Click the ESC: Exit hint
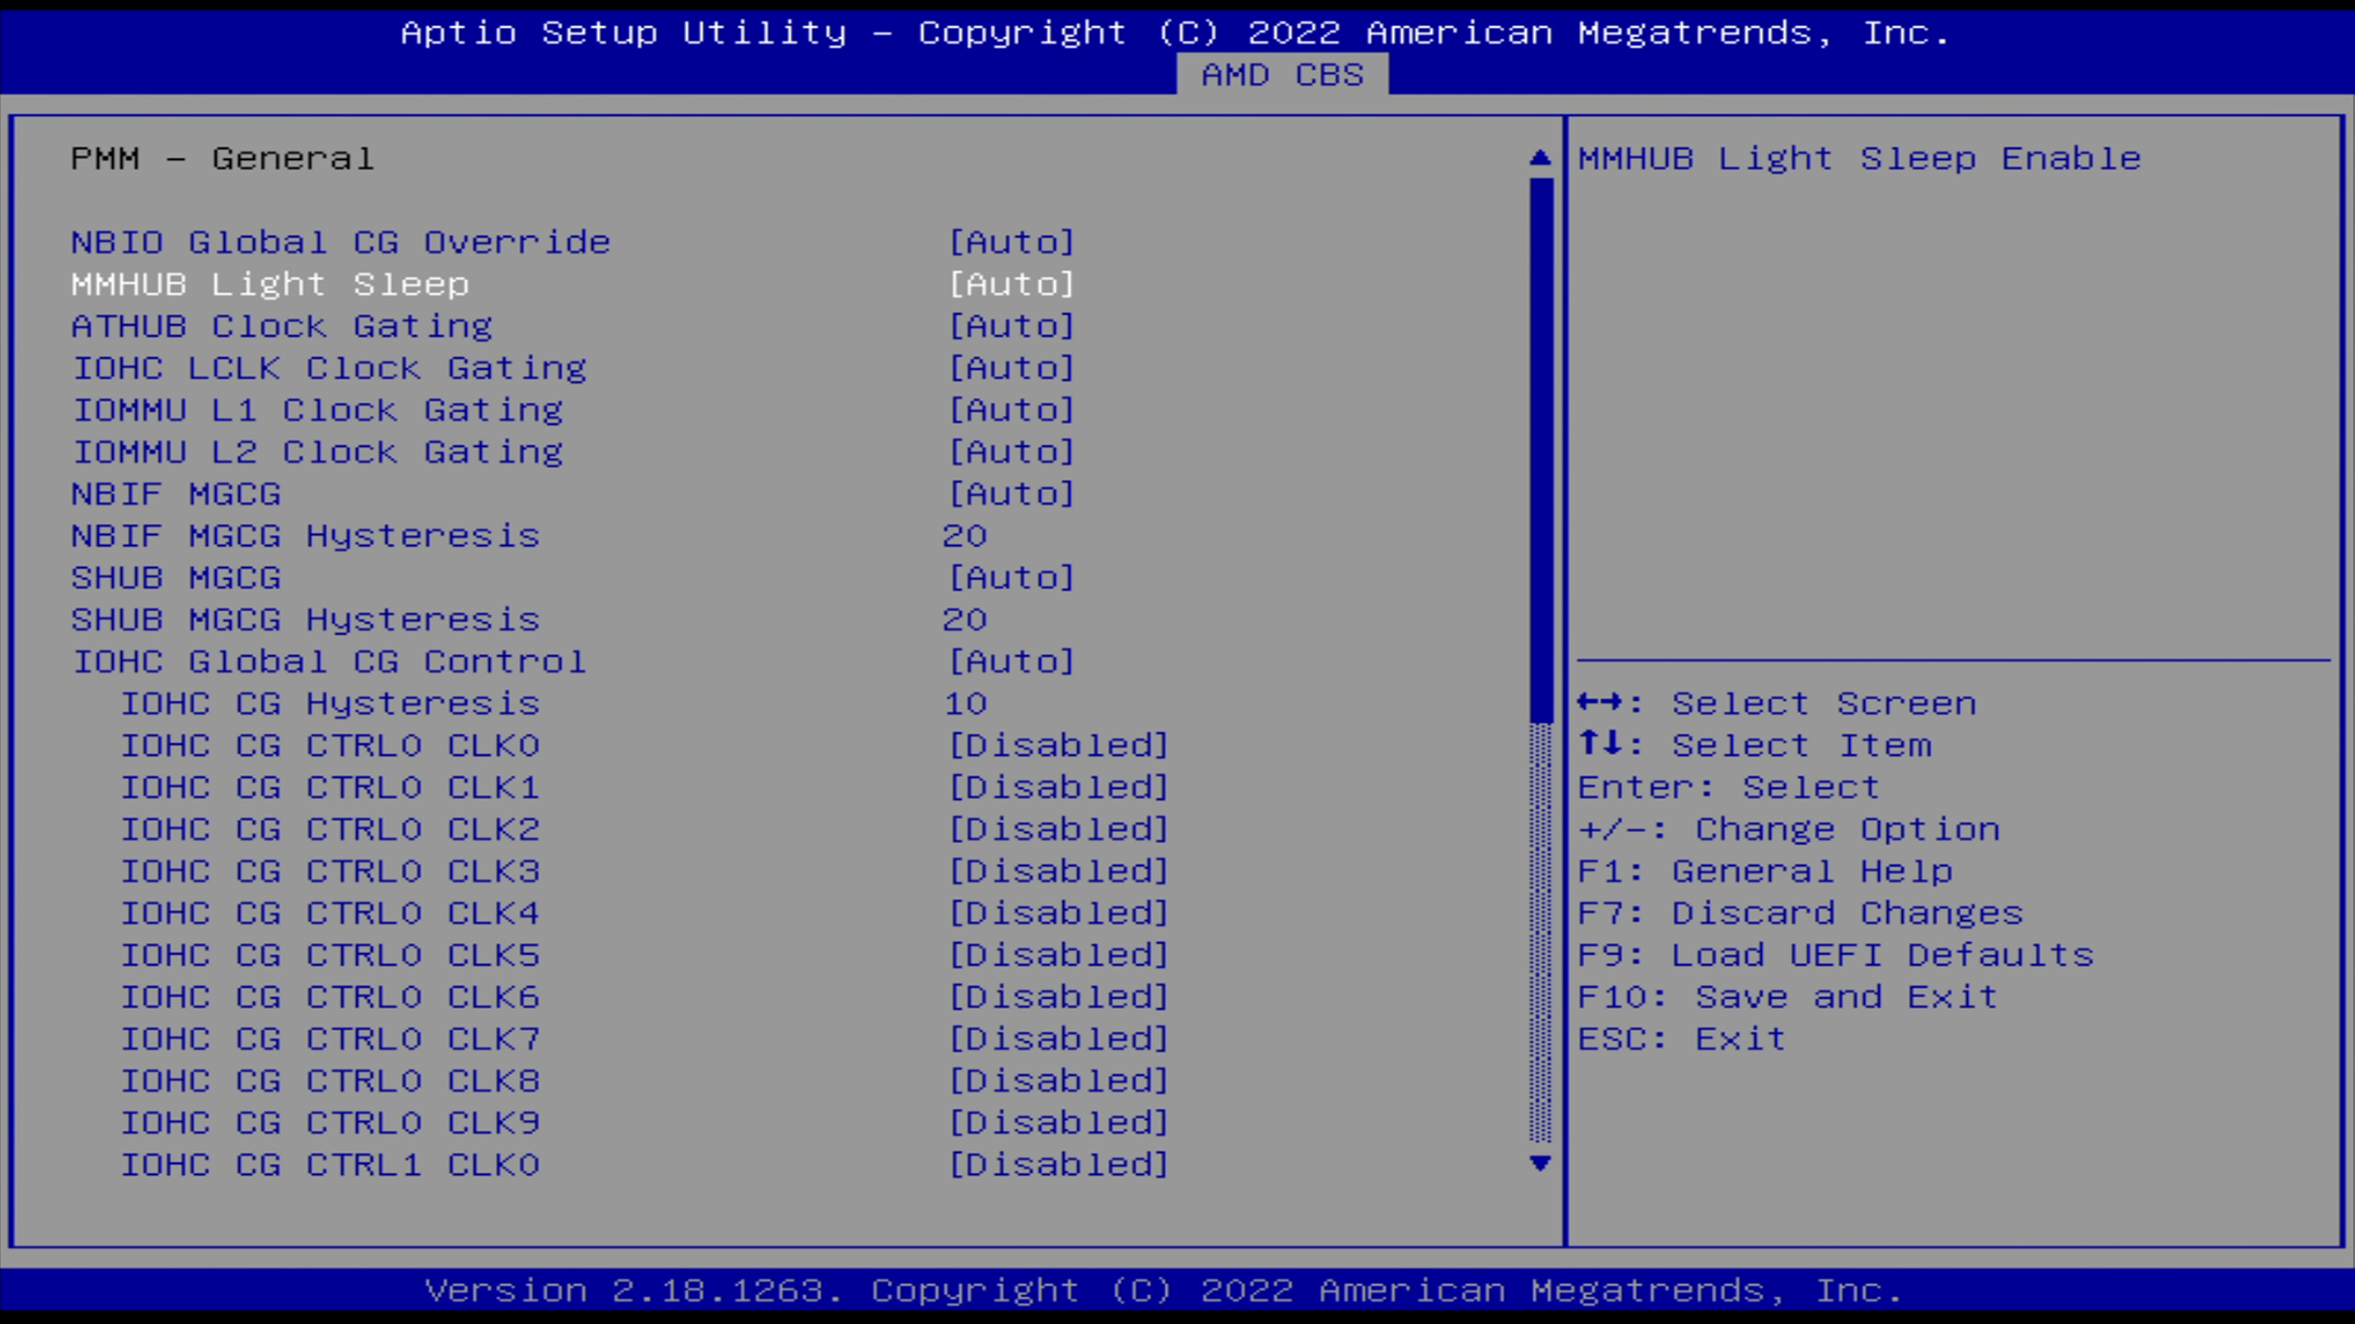2355x1324 pixels. pyautogui.click(x=1682, y=1040)
